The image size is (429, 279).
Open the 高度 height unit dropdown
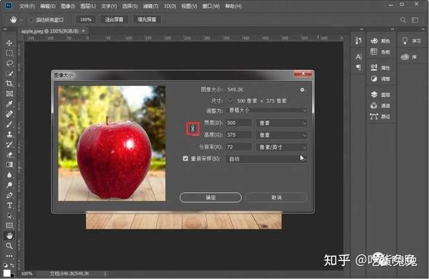click(x=282, y=135)
